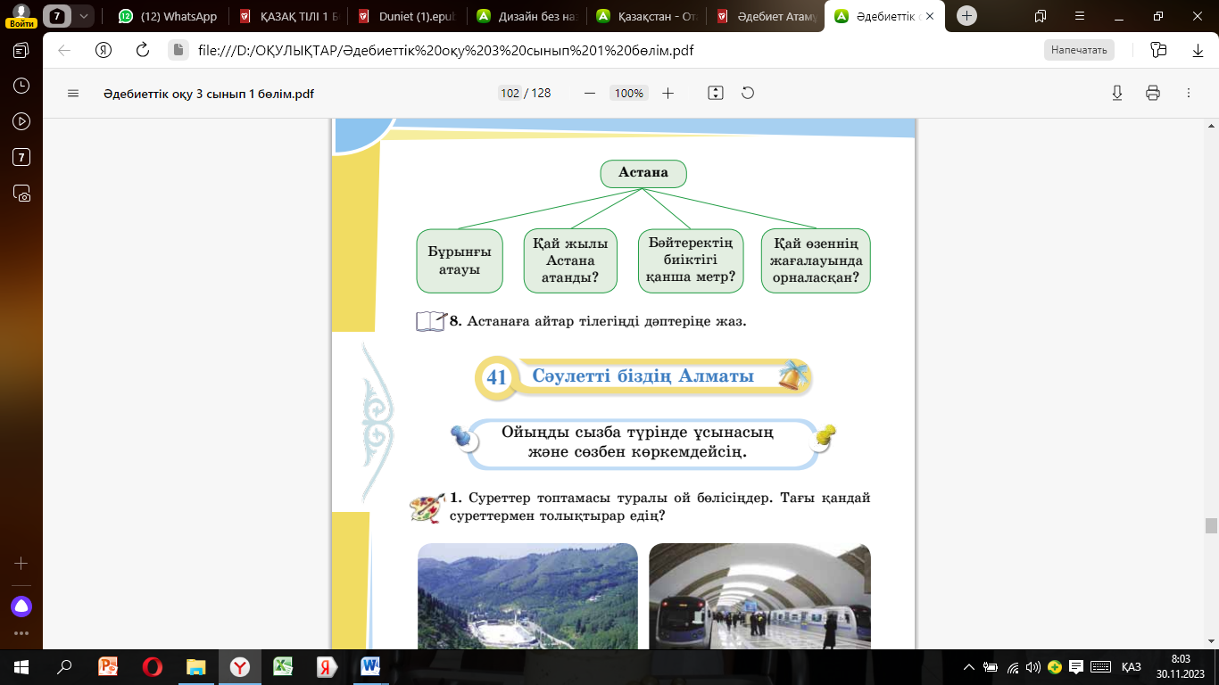Open PDF viewer more options menu
Viewport: 1219px width, 685px height.
[x=1188, y=93]
